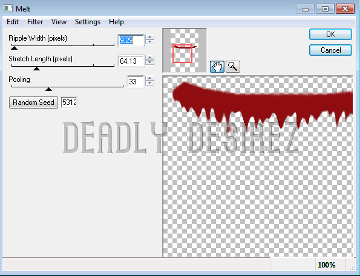Increase Stretch Length with up arrow

[x=149, y=58]
